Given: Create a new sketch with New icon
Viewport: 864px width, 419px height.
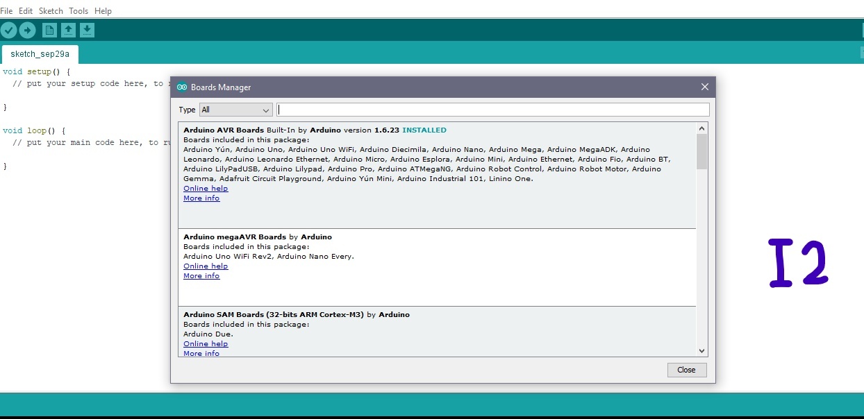Looking at the screenshot, I should (49, 30).
